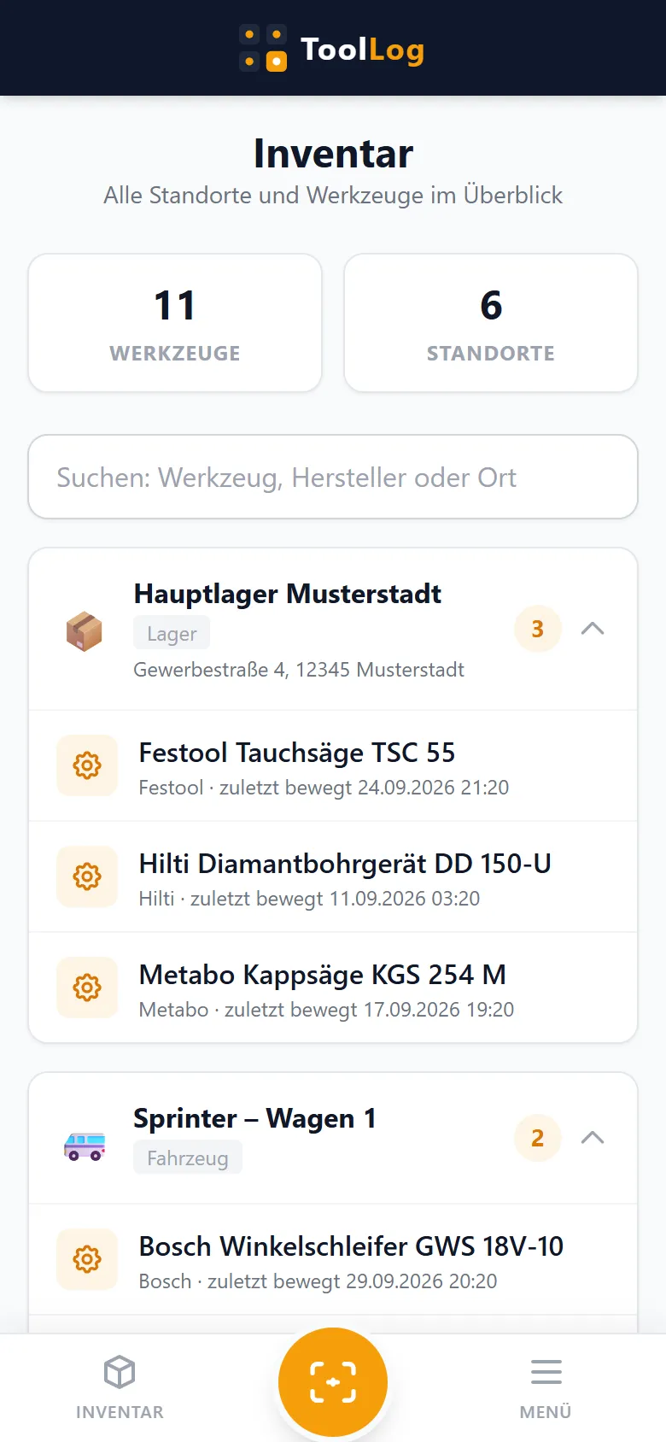Image resolution: width=666 pixels, height=1442 pixels.
Task: Open the Inventar tab
Action: pyautogui.click(x=120, y=1387)
